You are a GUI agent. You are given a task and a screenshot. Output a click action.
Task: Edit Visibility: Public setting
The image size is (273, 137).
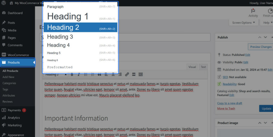point(246,62)
